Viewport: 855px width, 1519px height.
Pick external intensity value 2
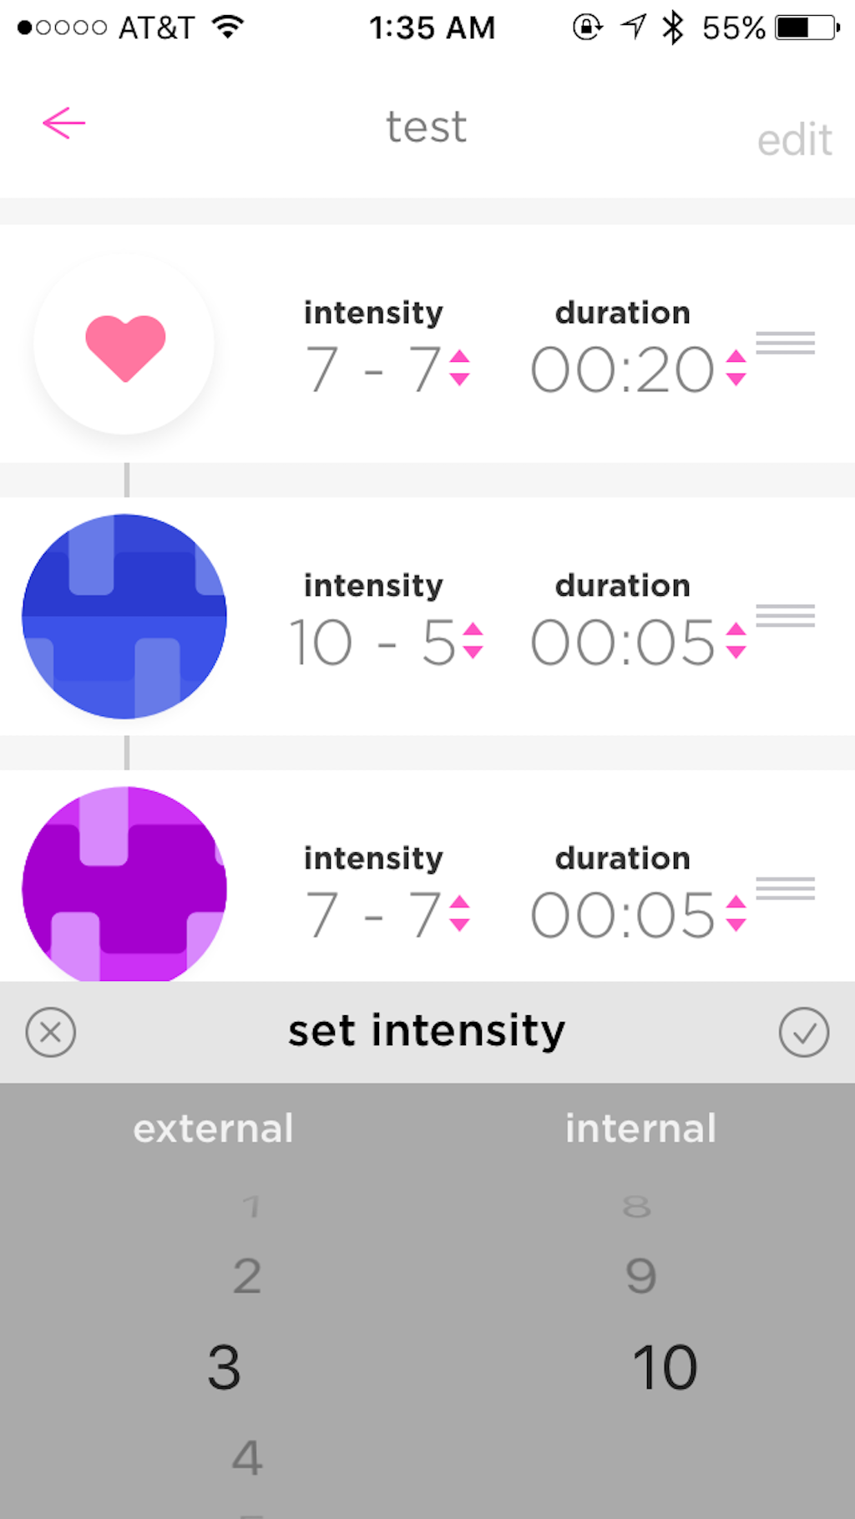[247, 1277]
